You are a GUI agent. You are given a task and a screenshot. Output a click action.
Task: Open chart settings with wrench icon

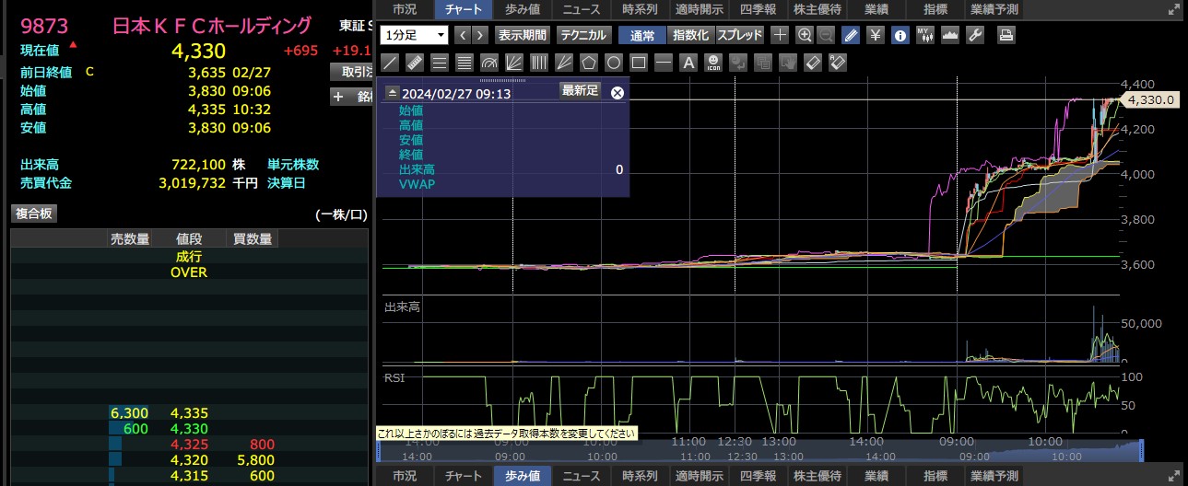[973, 35]
